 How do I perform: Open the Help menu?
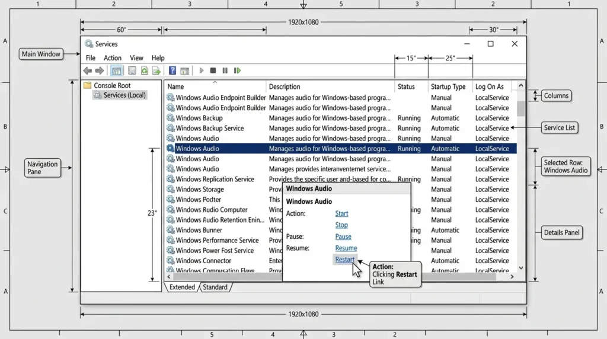coord(158,58)
